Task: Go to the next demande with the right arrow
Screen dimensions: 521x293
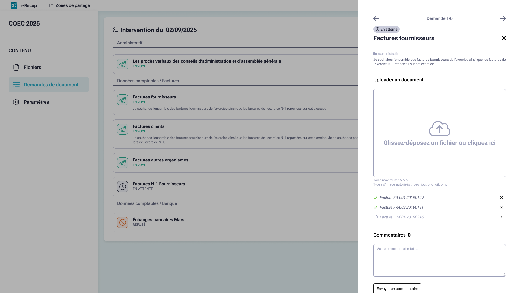Action: coord(503,18)
